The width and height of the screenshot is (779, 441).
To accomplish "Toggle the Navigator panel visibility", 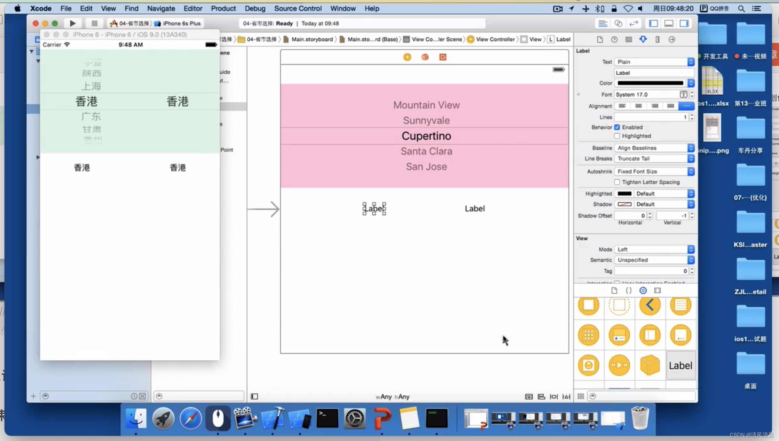I will 653,23.
